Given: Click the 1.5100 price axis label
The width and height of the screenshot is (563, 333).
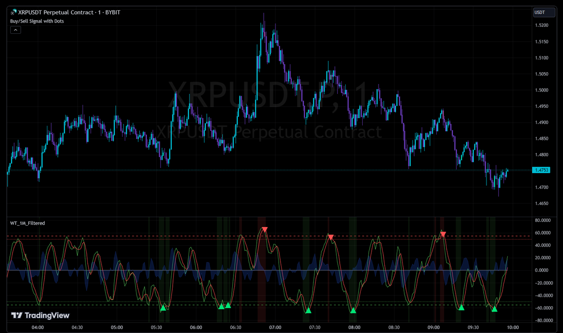Looking at the screenshot, I should click(x=541, y=58).
